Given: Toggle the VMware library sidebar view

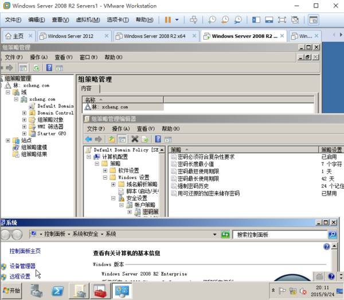Looking at the screenshot, I should click(x=256, y=20).
